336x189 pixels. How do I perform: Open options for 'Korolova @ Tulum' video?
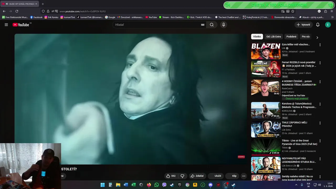pyautogui.click(x=320, y=104)
